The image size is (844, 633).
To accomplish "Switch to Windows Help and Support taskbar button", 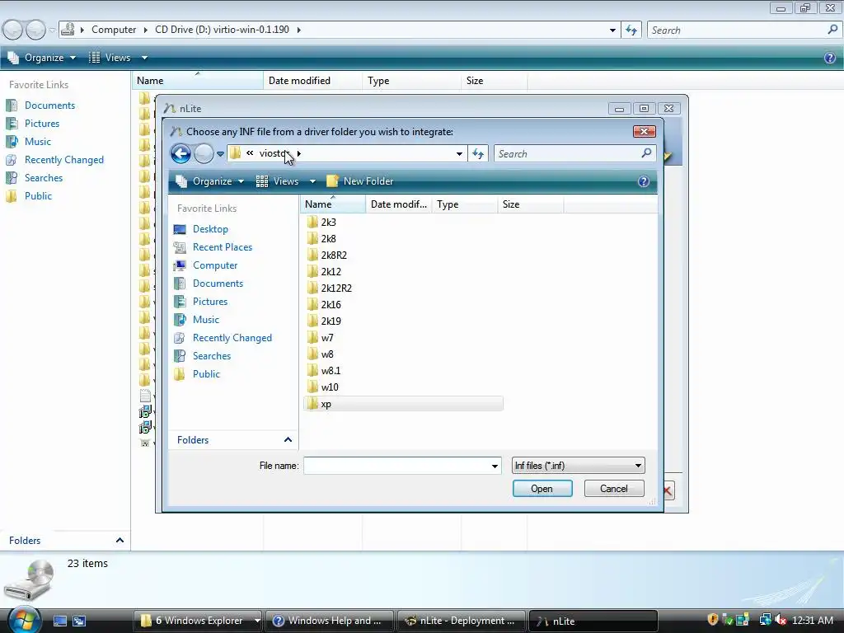I will (x=328, y=621).
